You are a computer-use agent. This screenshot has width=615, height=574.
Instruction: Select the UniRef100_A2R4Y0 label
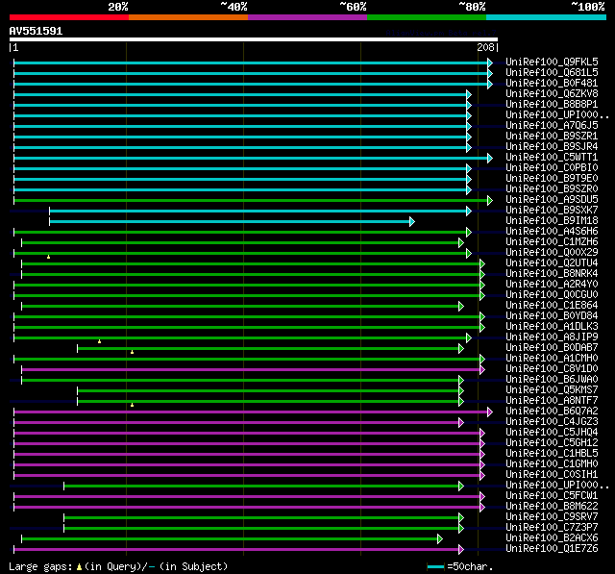click(x=552, y=284)
